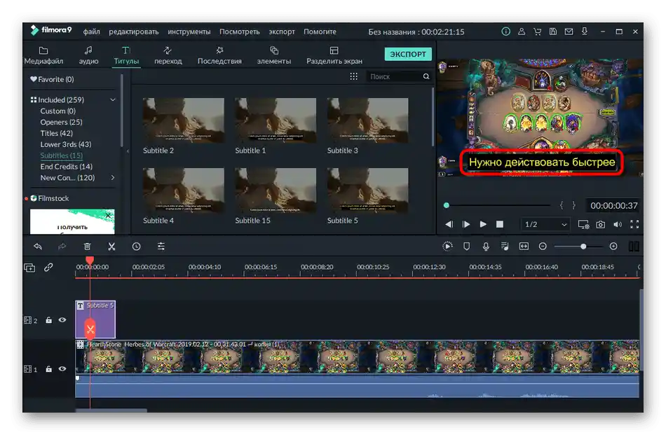Viewport: 666px width, 435px height.
Task: Toggle visibility of video track 1
Action: (62, 369)
